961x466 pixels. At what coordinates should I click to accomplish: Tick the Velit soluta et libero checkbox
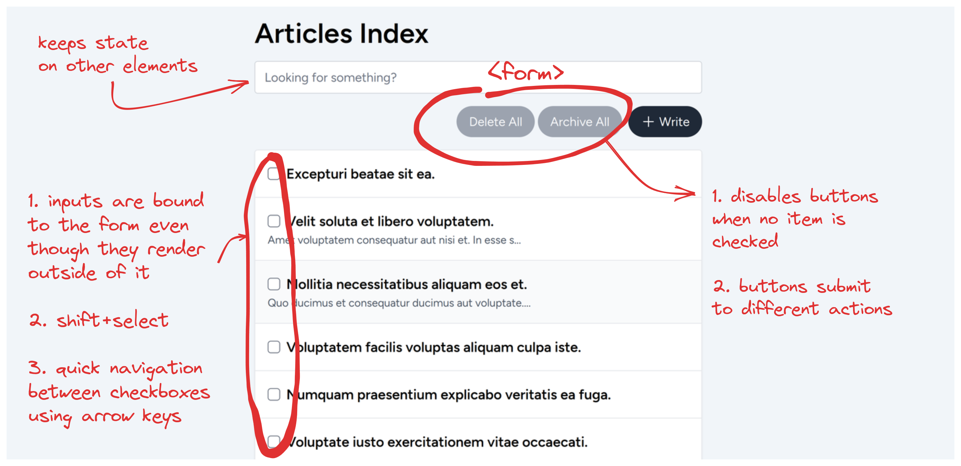(x=274, y=221)
